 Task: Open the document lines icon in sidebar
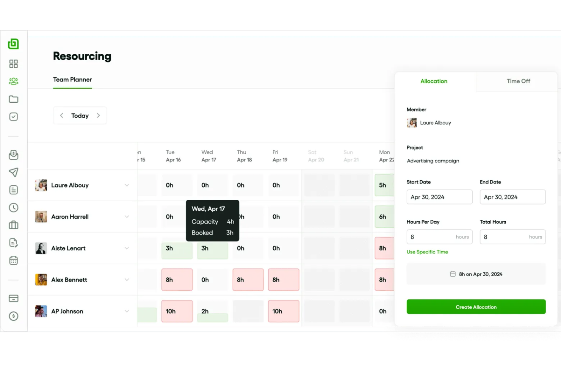click(13, 190)
